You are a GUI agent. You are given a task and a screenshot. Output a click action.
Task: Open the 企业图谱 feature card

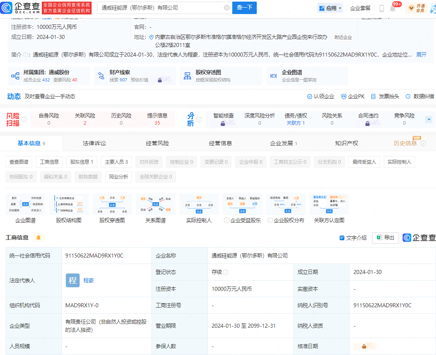coord(292,76)
